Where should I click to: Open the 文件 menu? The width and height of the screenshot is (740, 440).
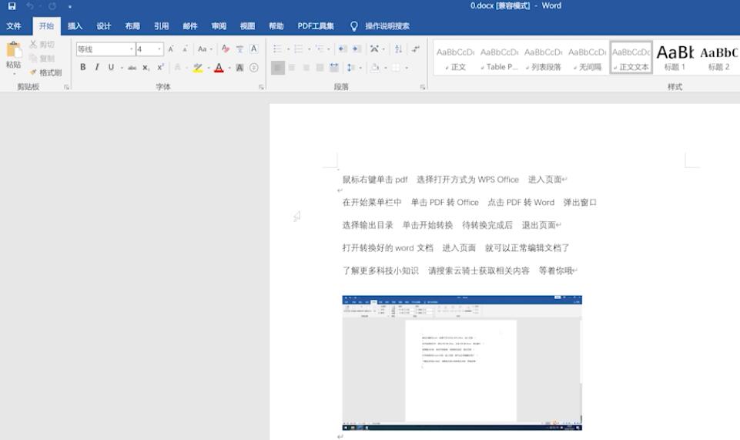[x=14, y=26]
